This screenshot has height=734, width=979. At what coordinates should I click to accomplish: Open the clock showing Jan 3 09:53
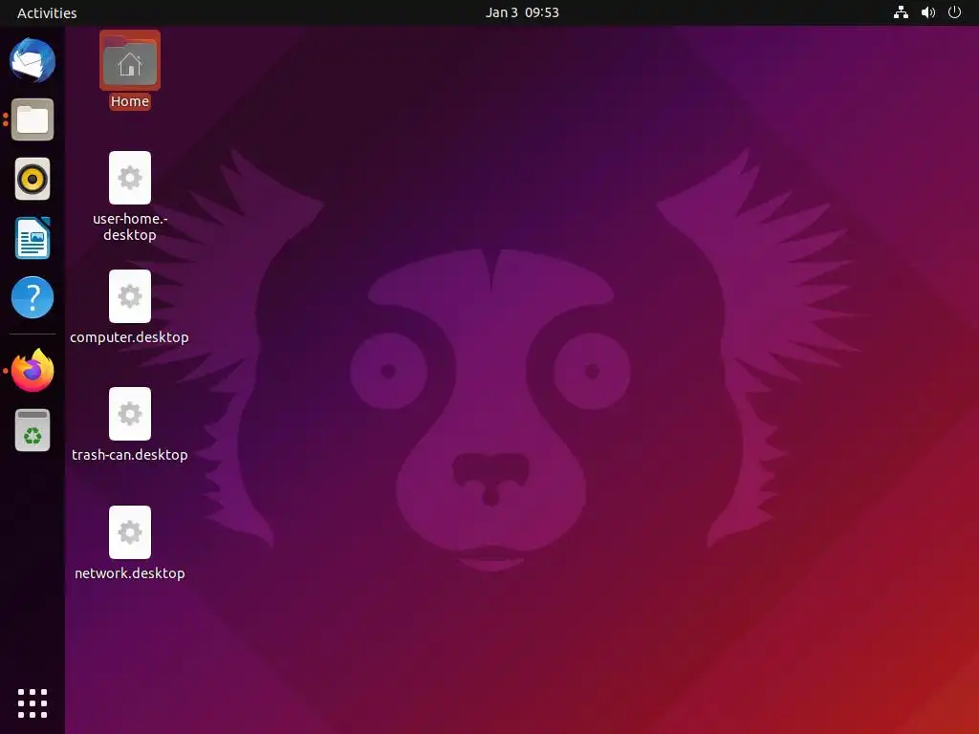(522, 12)
